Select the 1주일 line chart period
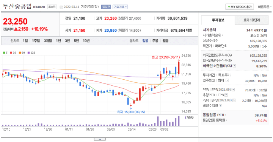This screenshot has width=273, height=142. click(x=36, y=41)
